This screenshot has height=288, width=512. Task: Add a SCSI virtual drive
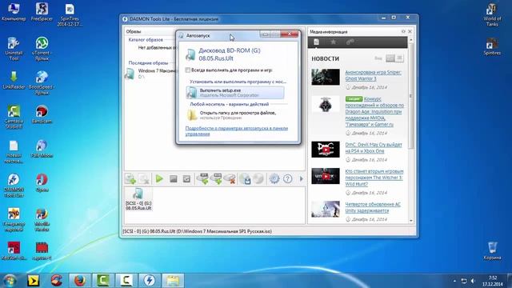216,178
